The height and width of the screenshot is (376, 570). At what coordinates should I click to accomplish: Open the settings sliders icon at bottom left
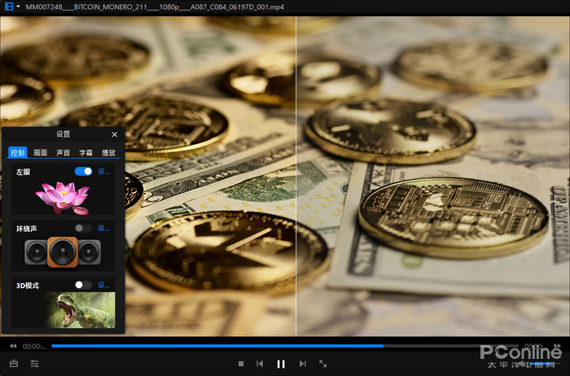pos(34,363)
